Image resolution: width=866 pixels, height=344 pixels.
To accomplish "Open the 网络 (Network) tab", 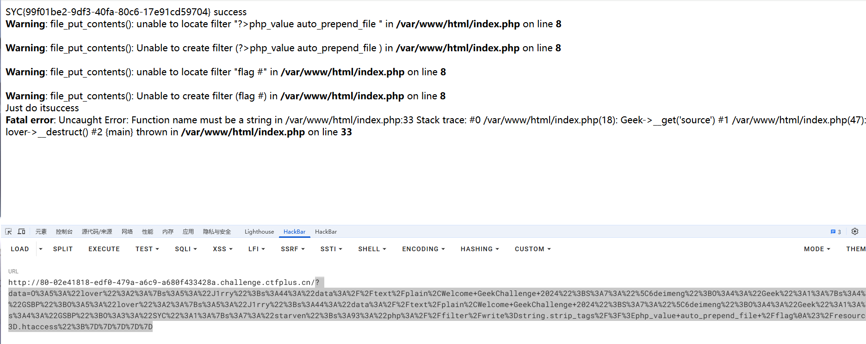I will (127, 232).
